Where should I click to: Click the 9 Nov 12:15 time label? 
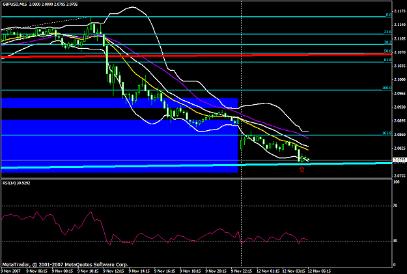[114, 271]
